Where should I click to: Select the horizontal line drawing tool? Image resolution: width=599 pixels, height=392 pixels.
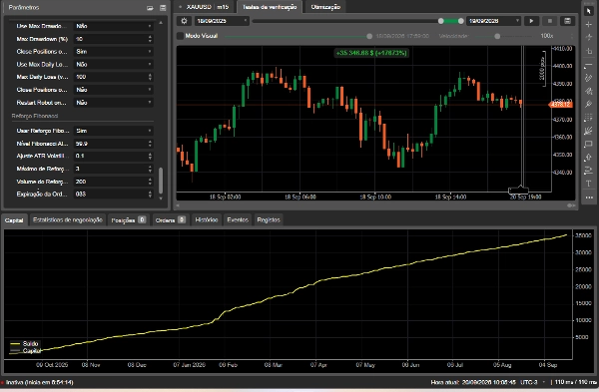coord(589,65)
